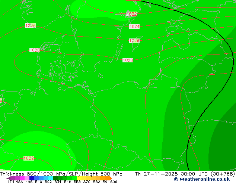Click the legend value 522
236x183 pixels.
(48, 182)
